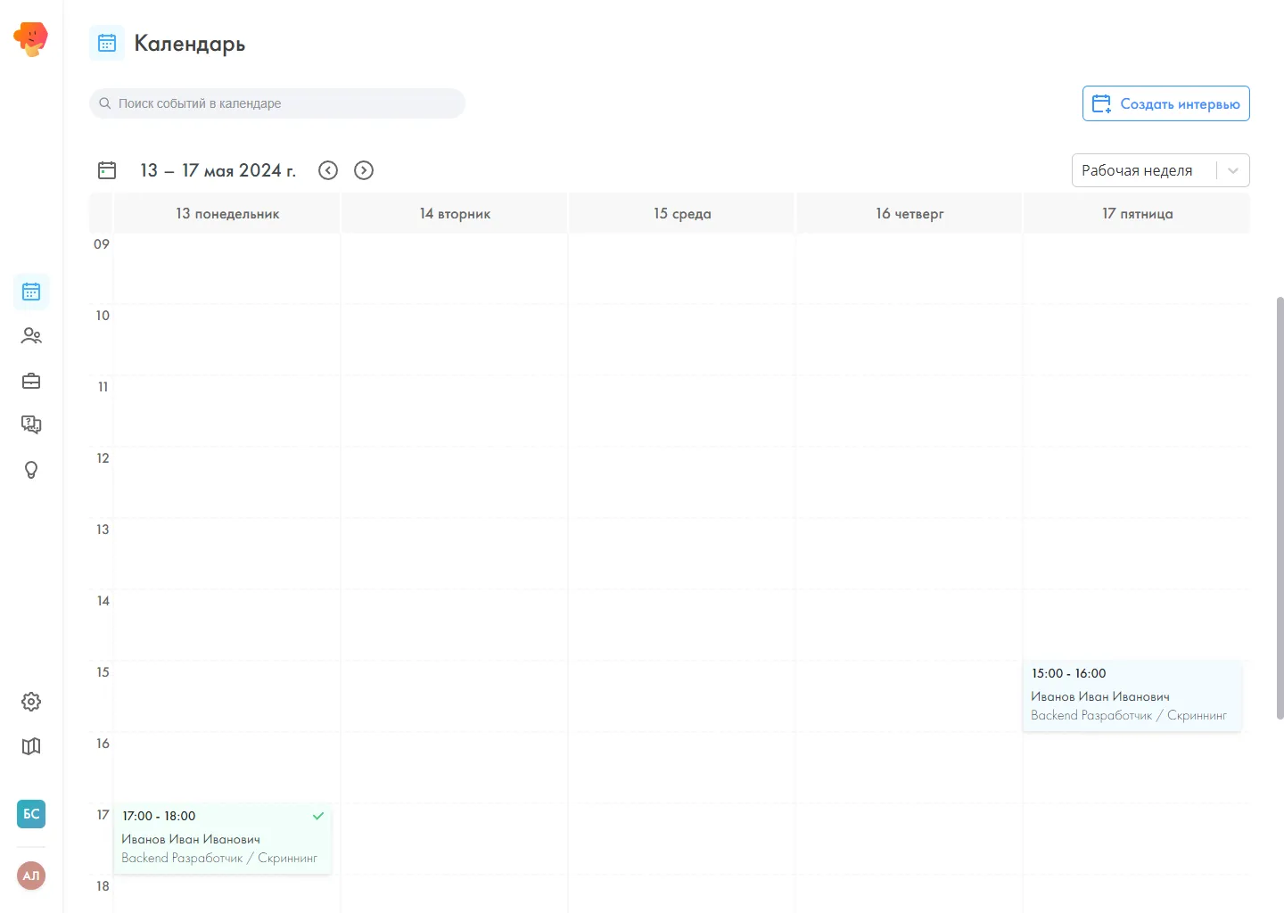Select the 13 понедельник column header
The height and width of the screenshot is (913, 1284).
(x=227, y=214)
